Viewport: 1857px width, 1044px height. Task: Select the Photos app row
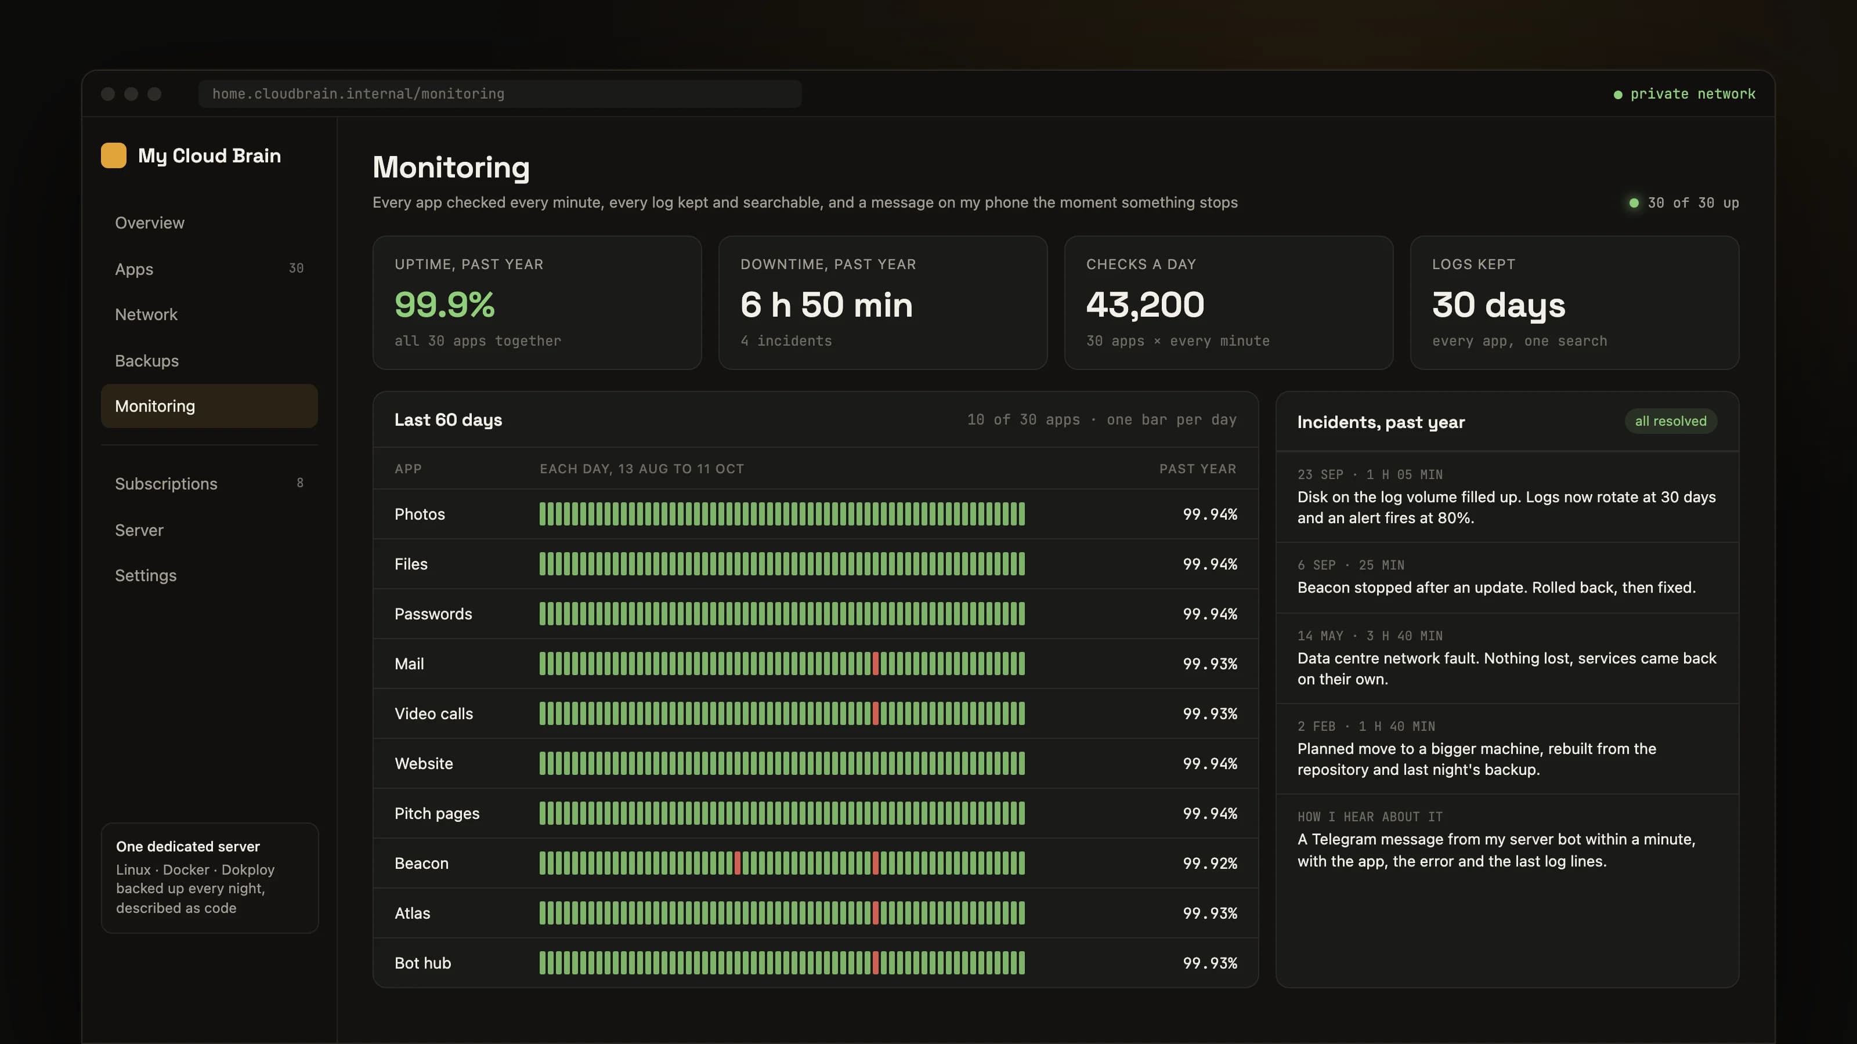[x=815, y=514]
